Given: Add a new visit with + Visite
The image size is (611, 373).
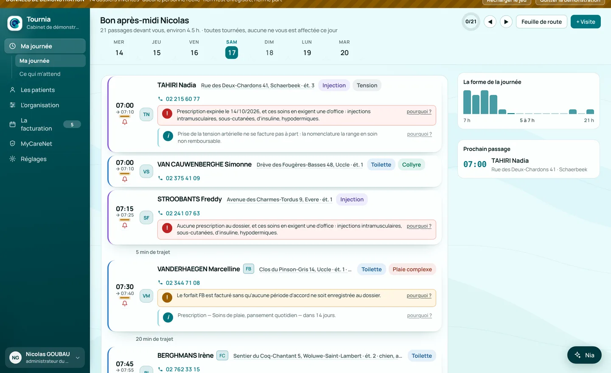Looking at the screenshot, I should 586,22.
